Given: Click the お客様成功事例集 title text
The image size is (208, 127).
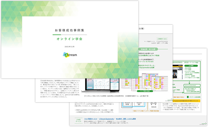Looking at the screenshot, I should click(x=70, y=30).
